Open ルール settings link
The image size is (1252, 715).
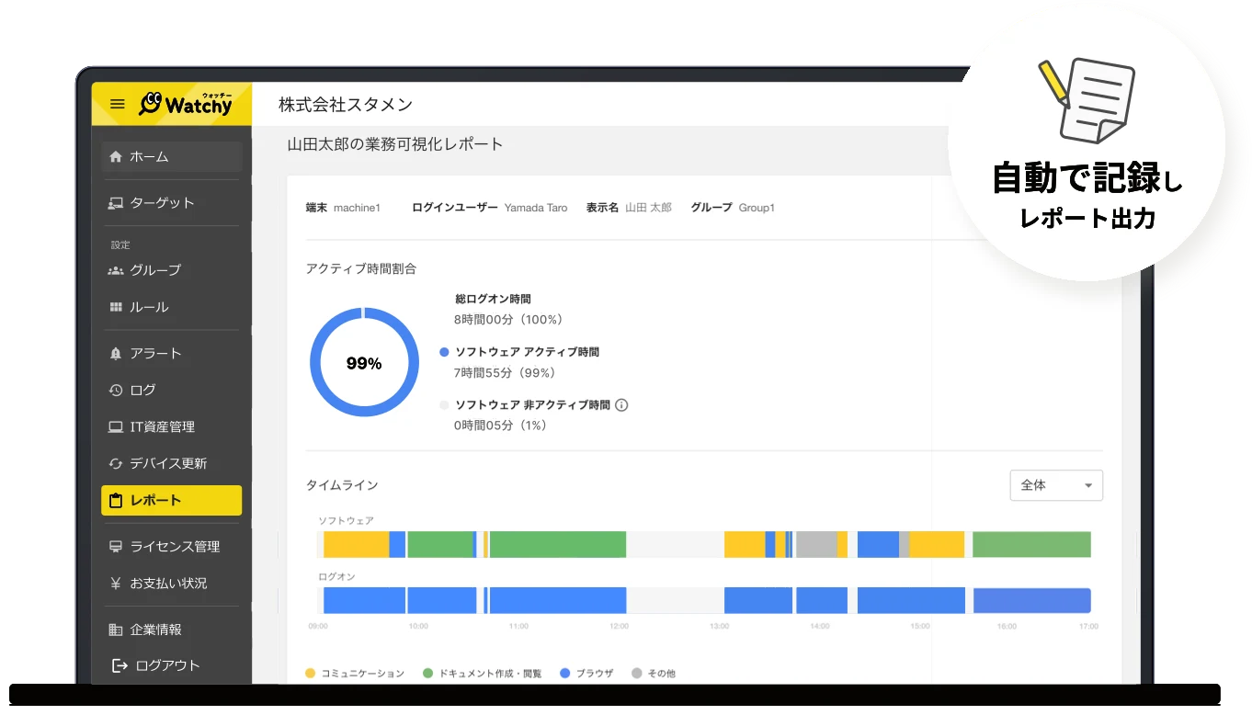(172, 307)
